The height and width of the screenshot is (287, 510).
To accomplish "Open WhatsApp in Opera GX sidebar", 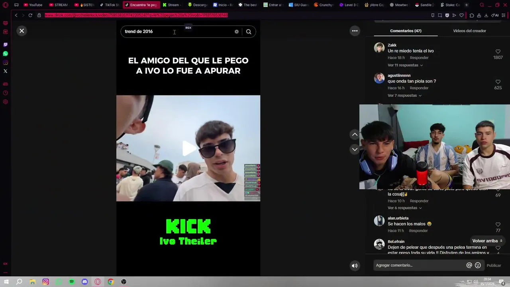I will pyautogui.click(x=5, y=53).
